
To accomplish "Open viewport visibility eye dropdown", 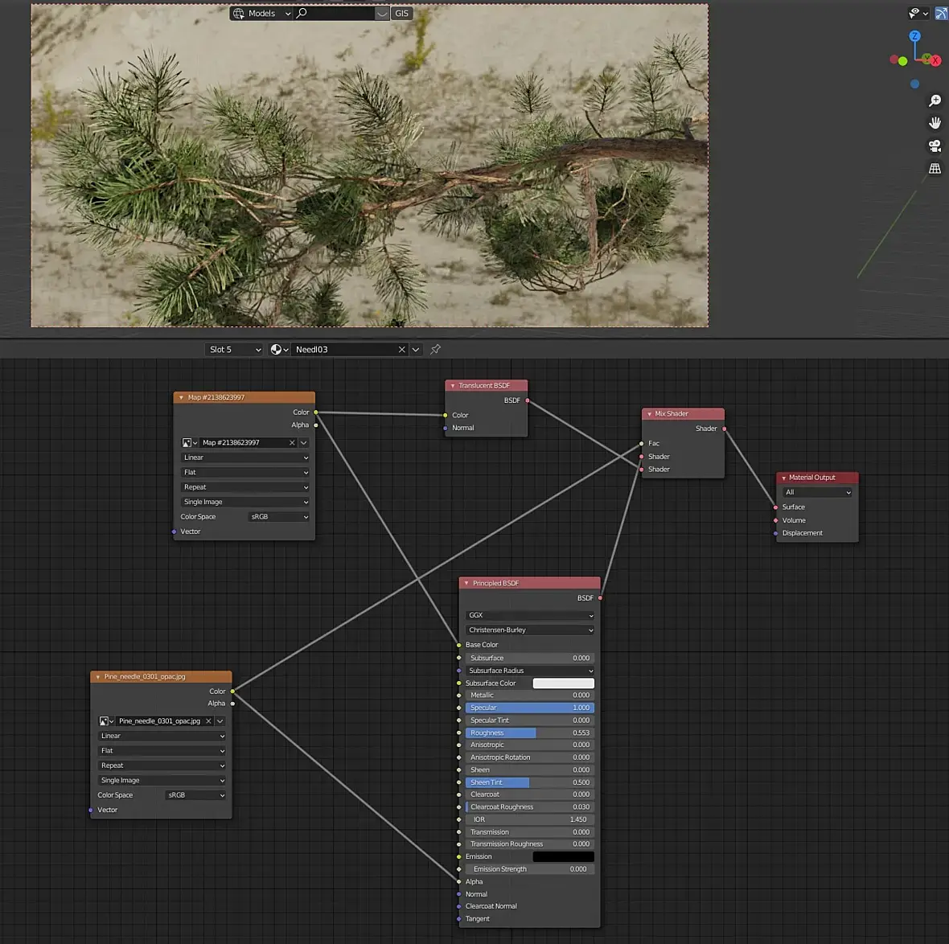I will [x=918, y=14].
